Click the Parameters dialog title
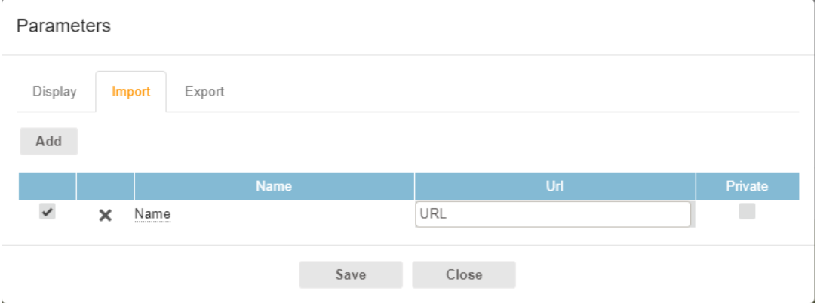This screenshot has width=817, height=303. pyautogui.click(x=63, y=26)
